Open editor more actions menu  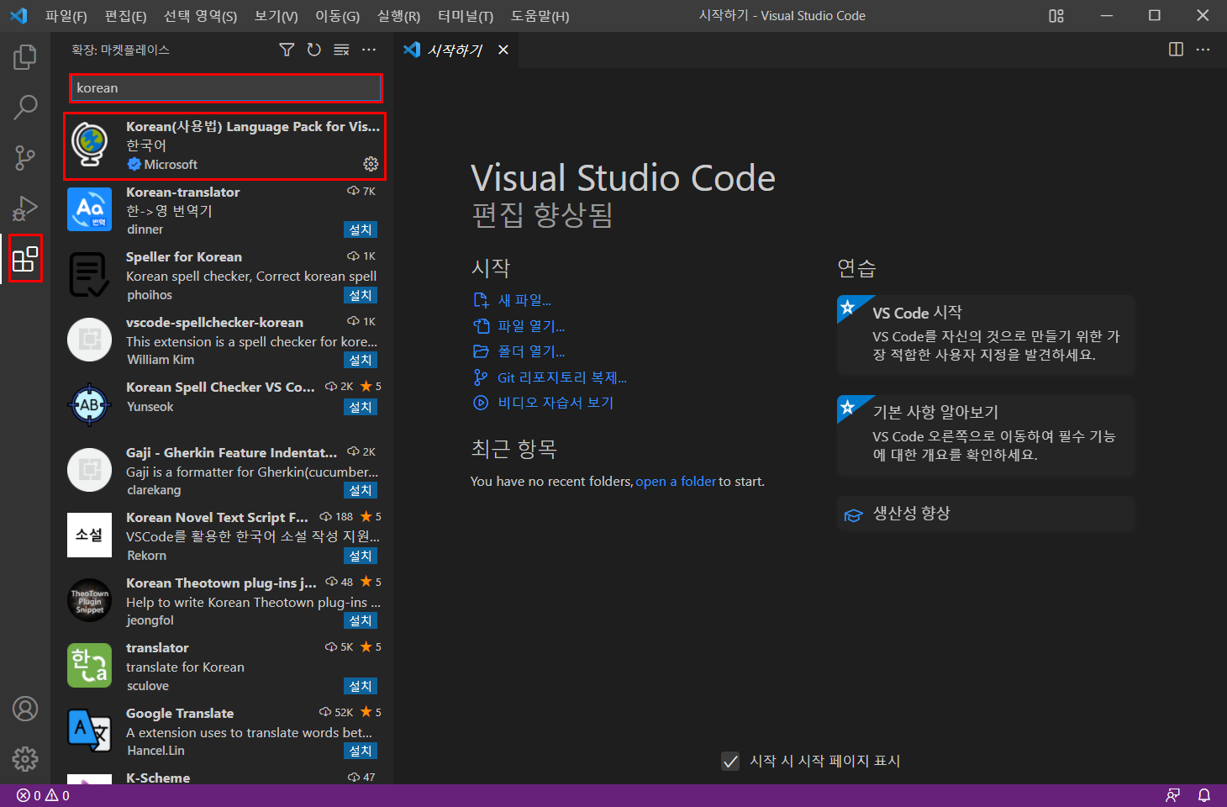1203,50
